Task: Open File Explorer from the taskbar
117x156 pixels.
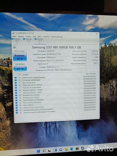Action: pyautogui.click(x=66, y=149)
